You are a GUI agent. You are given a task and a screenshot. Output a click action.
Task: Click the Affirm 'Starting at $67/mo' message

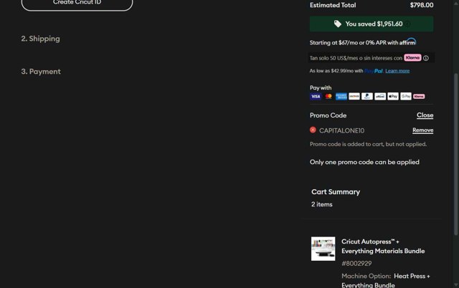(x=363, y=42)
